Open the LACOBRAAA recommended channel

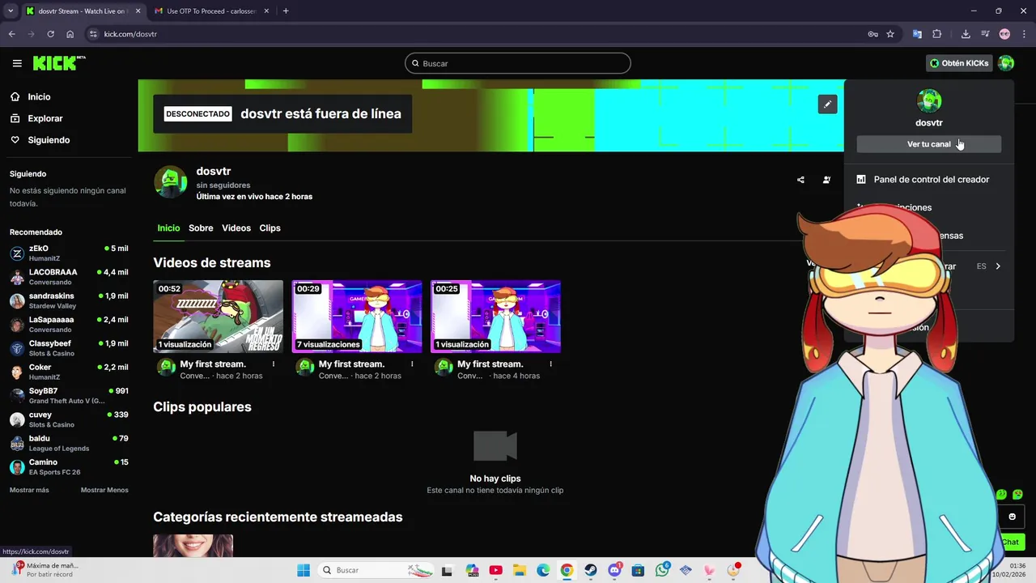(x=69, y=277)
